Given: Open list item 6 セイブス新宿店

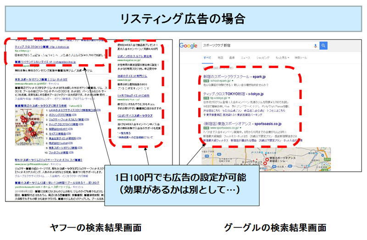Looking at the screenshot, I should coord(57,134).
